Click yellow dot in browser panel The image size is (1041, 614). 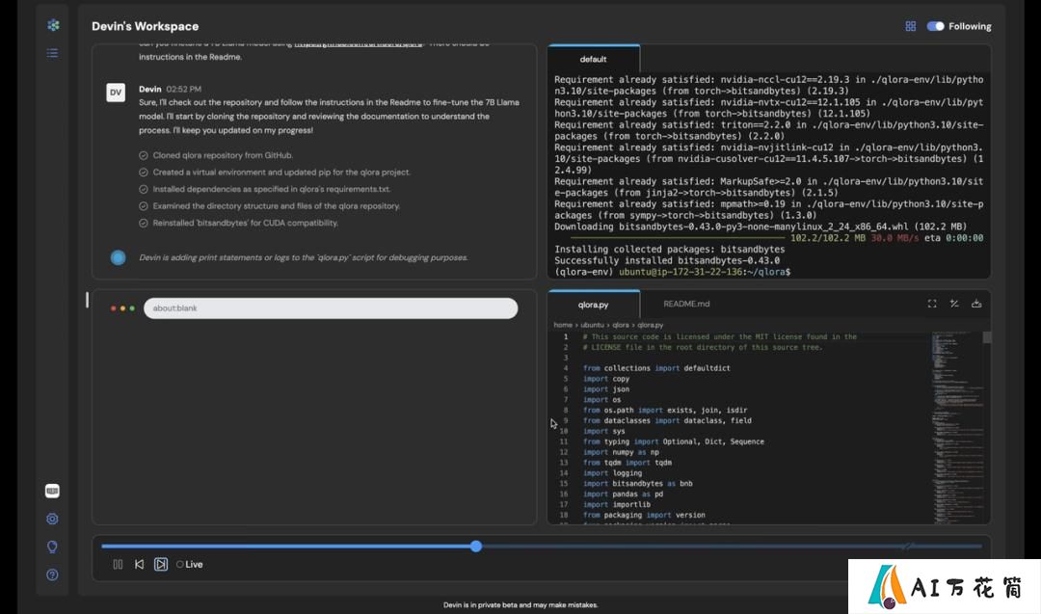(122, 308)
